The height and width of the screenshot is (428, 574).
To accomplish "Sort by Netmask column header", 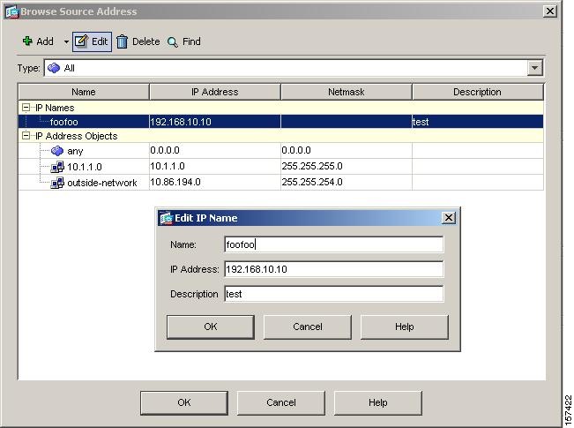I will 347,92.
